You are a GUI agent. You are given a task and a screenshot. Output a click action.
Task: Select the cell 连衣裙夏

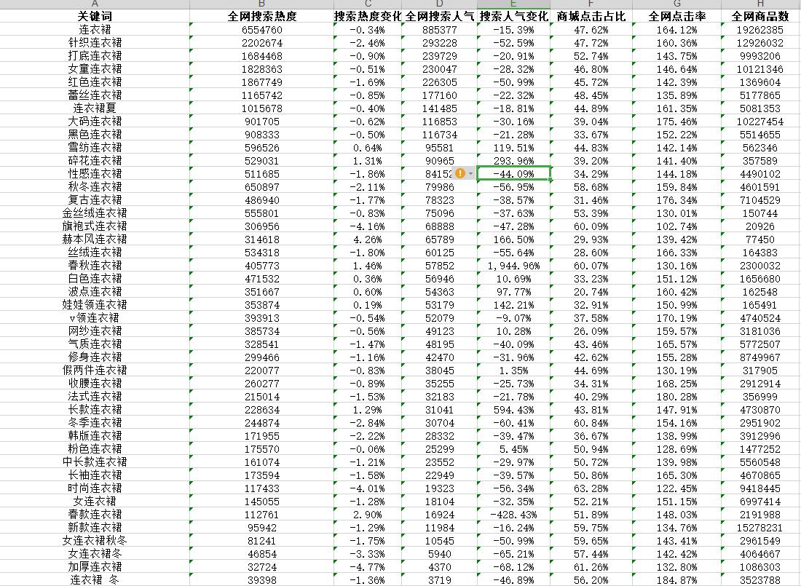(x=95, y=108)
